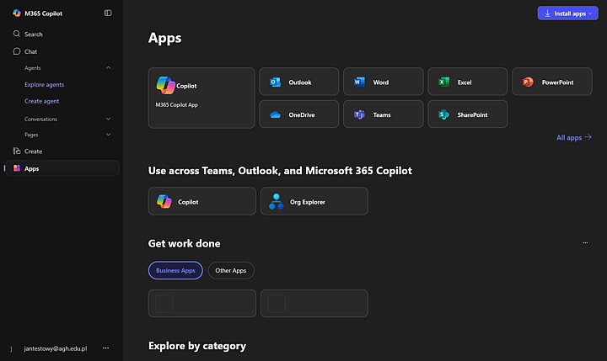Click the jantestowy@agh.edu.pl account text
The width and height of the screenshot is (607, 361).
[x=56, y=348]
